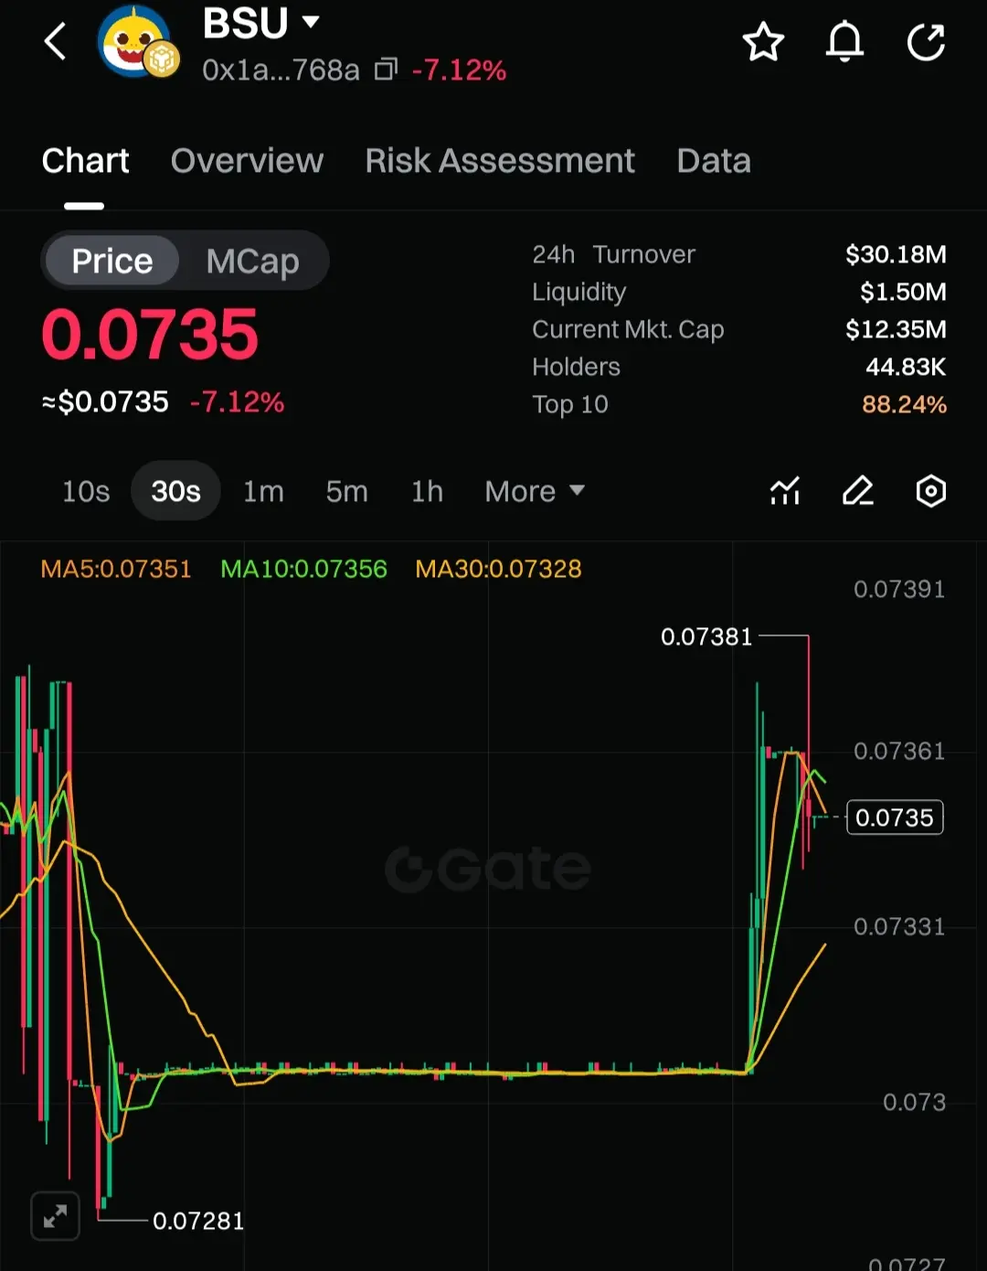Open chart settings hexagon icon
This screenshot has height=1271, width=987.
pyautogui.click(x=930, y=491)
